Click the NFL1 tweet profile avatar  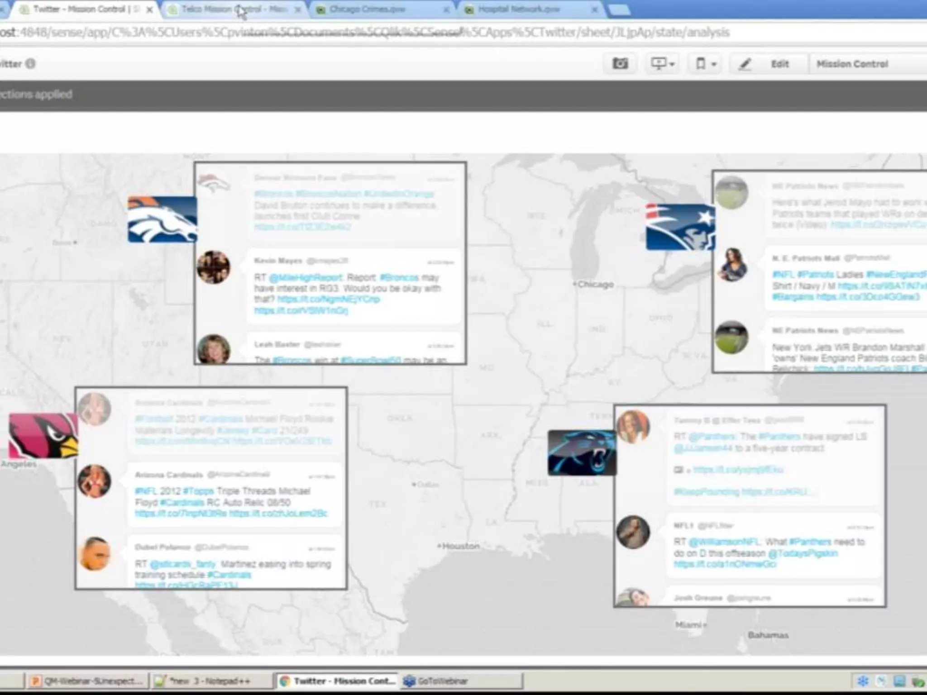pyautogui.click(x=633, y=532)
